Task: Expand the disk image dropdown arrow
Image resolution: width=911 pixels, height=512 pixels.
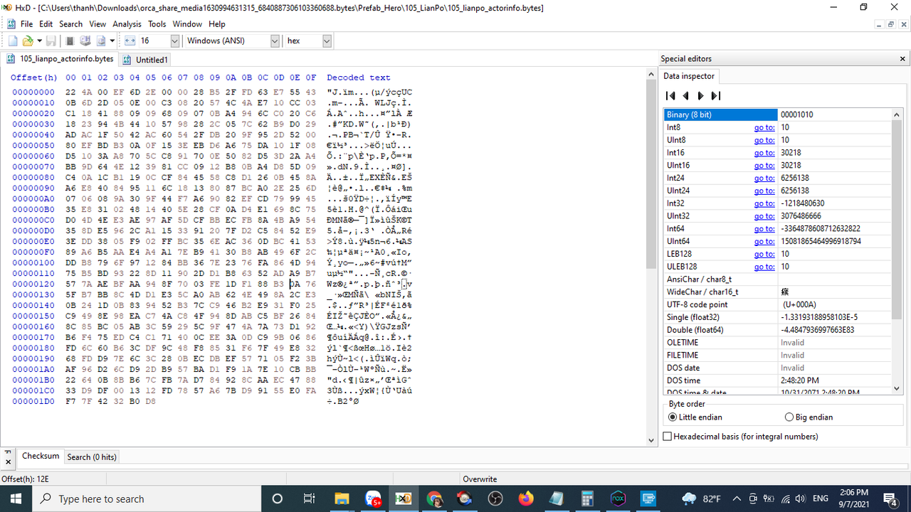Action: click(112, 41)
